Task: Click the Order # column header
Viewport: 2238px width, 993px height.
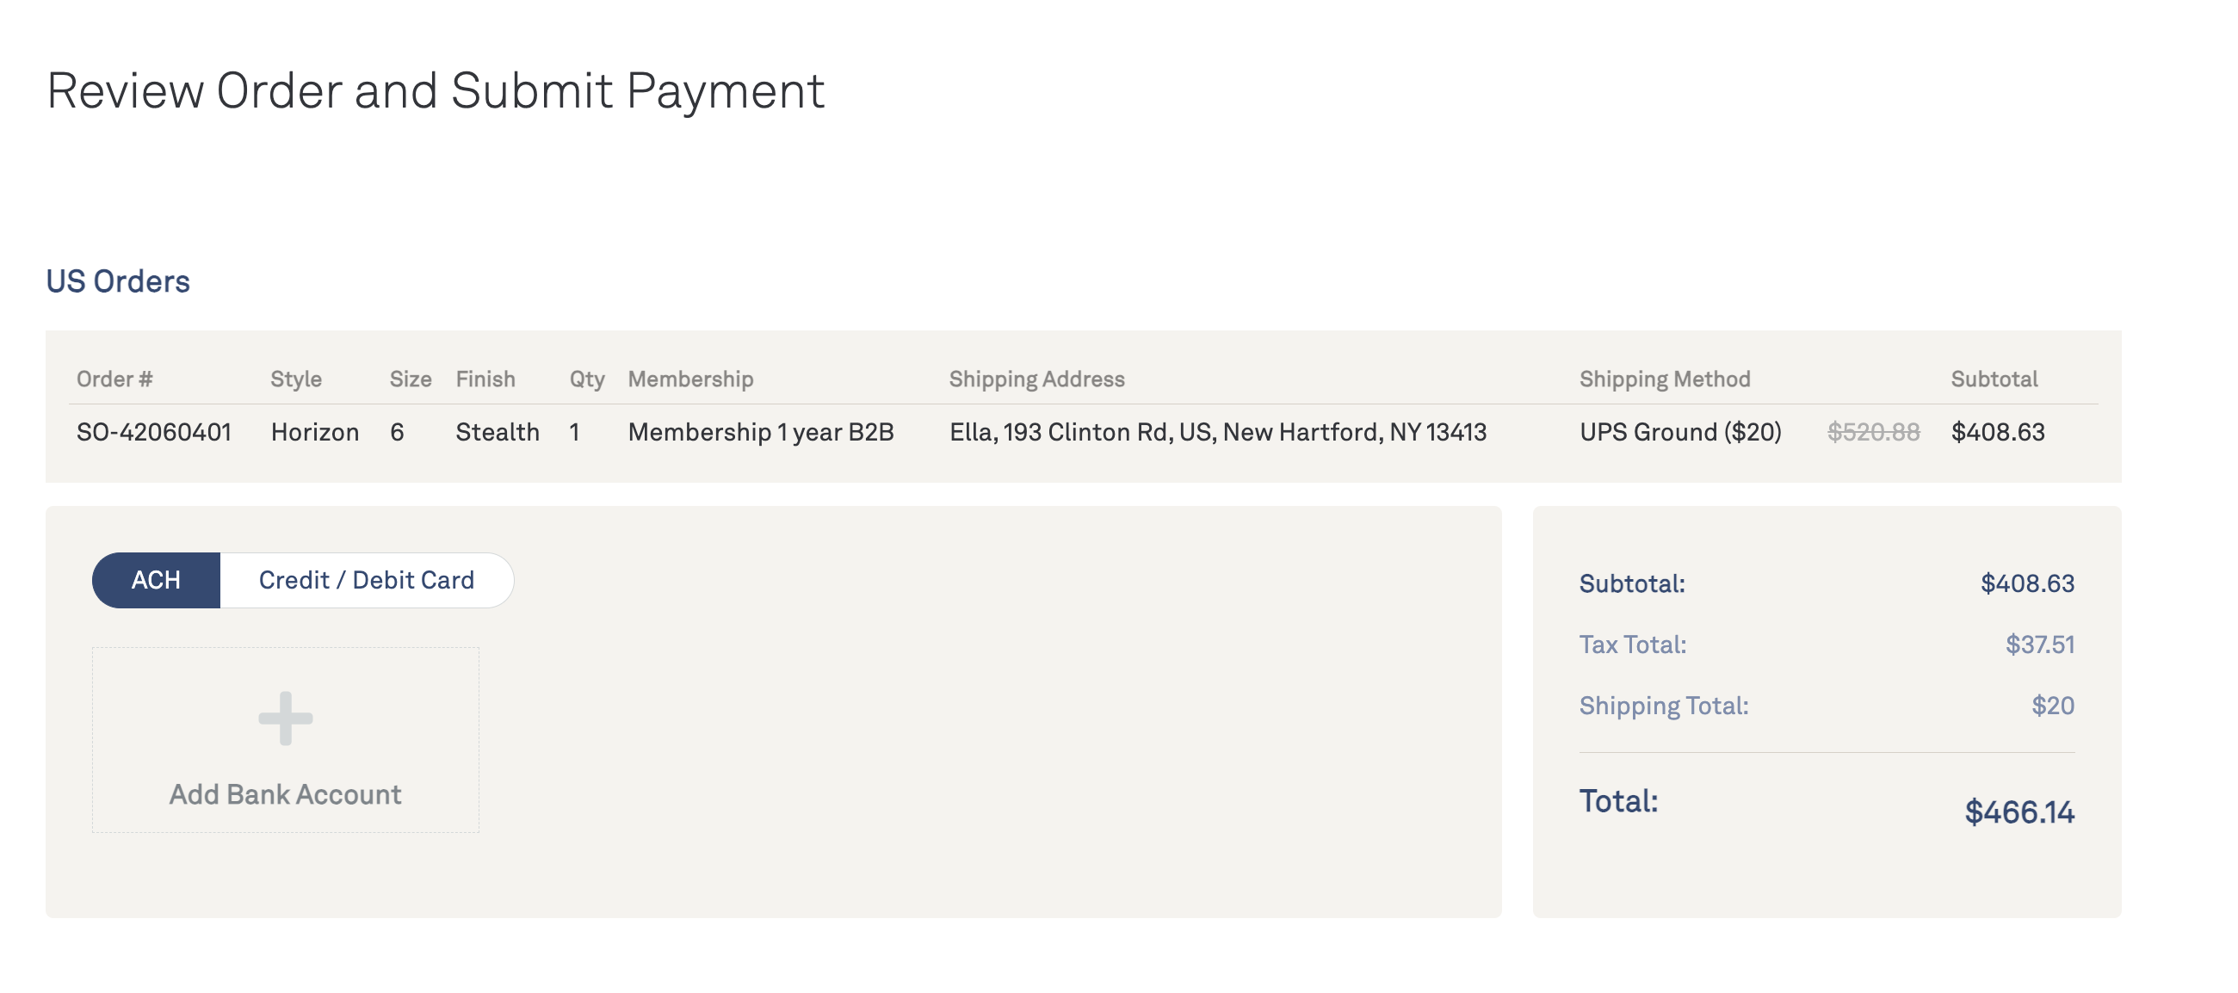Action: [114, 379]
